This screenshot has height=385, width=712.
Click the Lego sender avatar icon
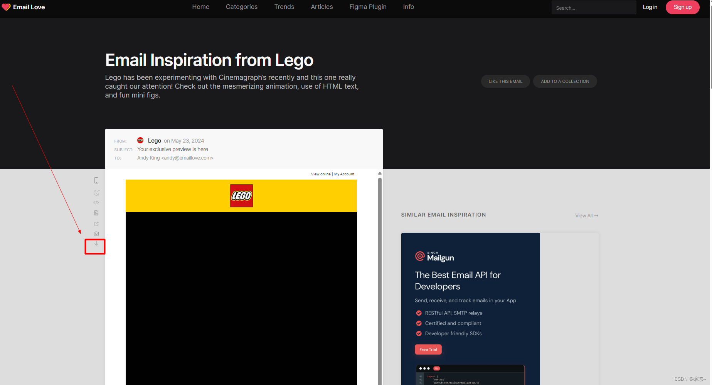click(x=140, y=140)
